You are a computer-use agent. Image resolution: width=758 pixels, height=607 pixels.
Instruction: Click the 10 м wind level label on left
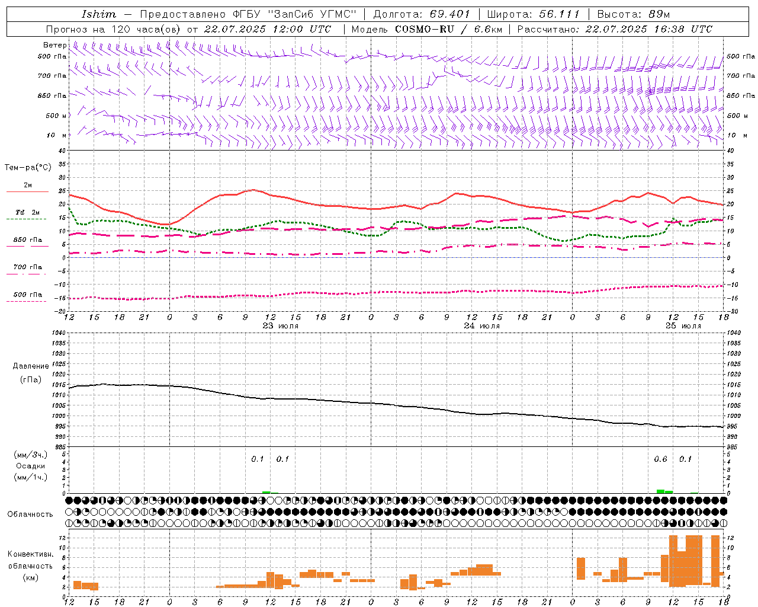[56, 136]
